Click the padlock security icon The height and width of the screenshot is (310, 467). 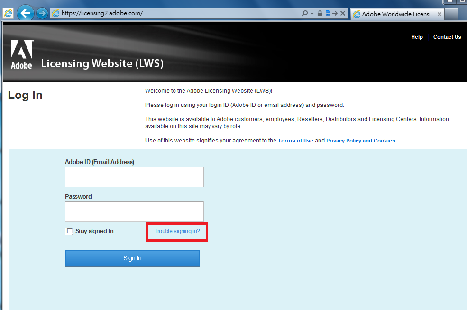point(320,13)
